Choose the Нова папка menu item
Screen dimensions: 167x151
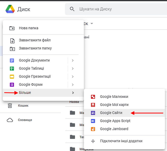pos(43,28)
